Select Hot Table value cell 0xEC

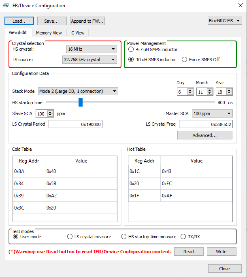196,183
